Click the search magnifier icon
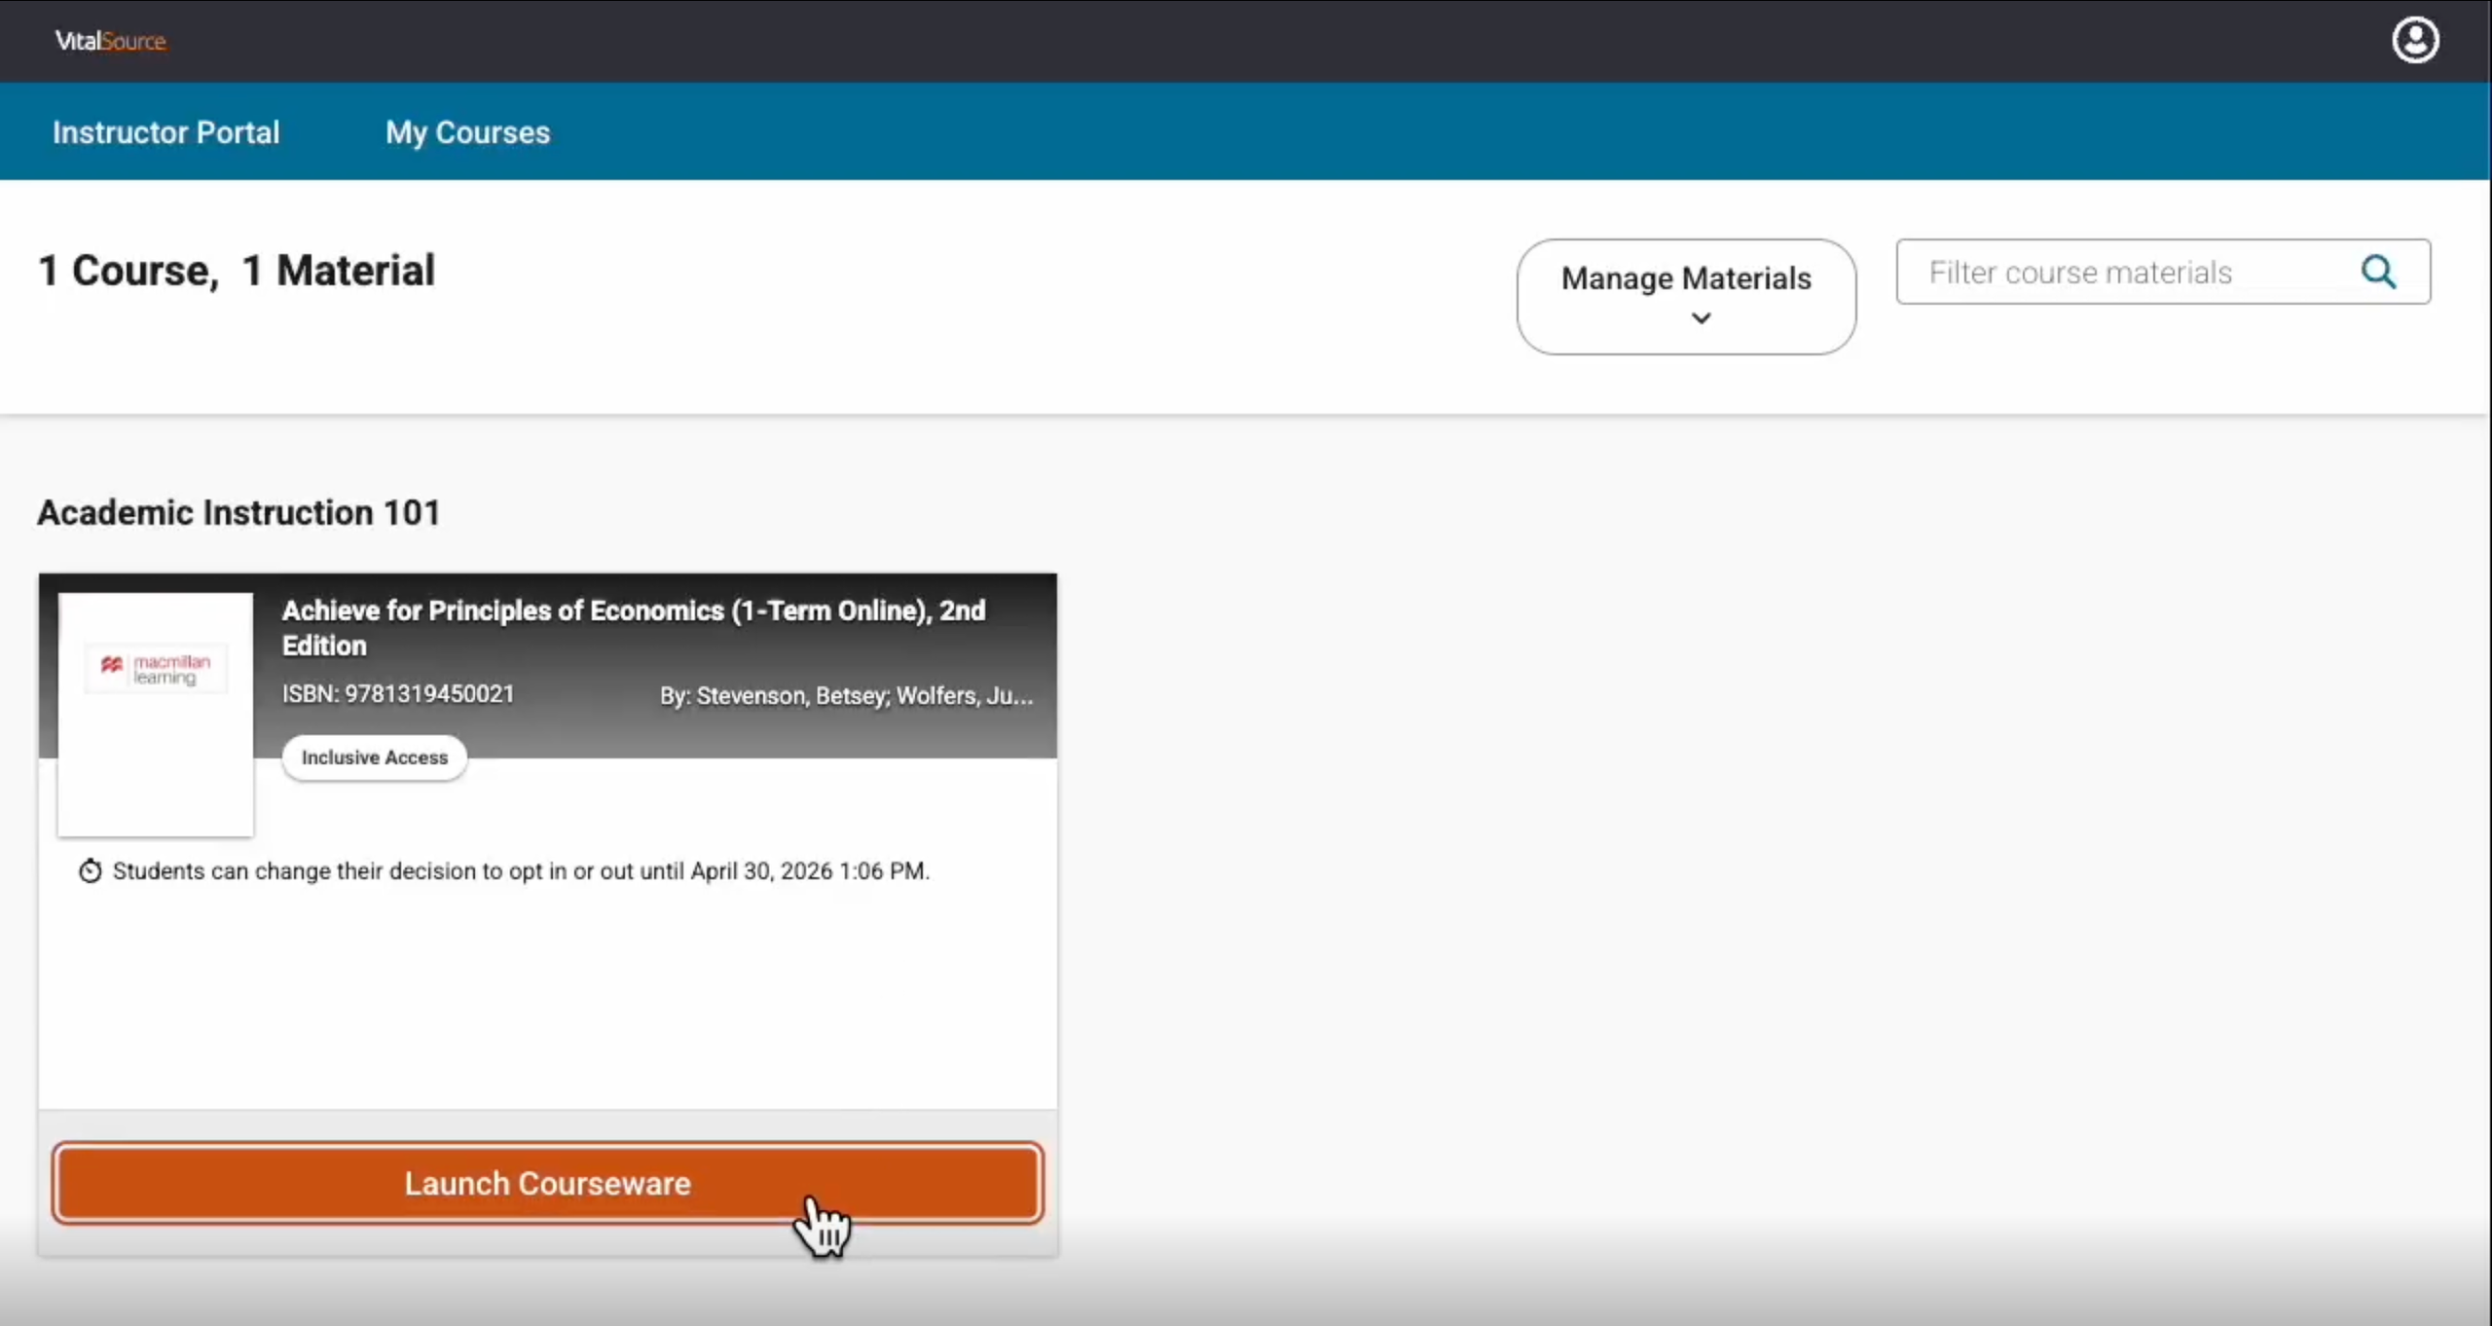Viewport: 2492px width, 1326px height. [x=2378, y=272]
